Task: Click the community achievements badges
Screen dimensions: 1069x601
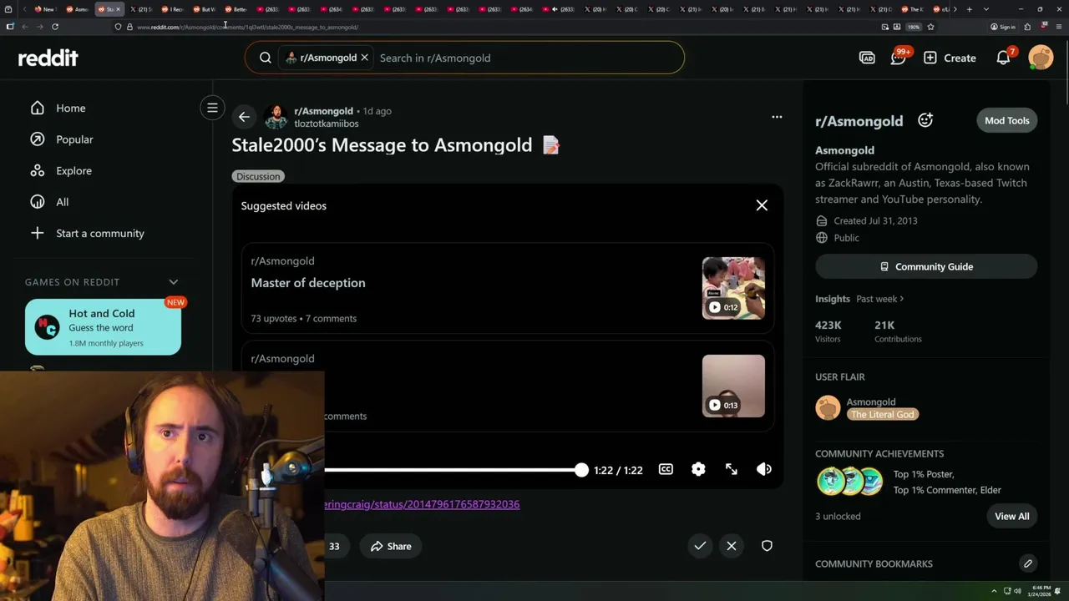Action: click(849, 482)
